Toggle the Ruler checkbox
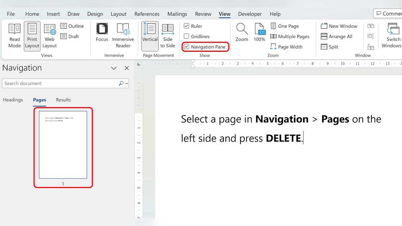This screenshot has width=402, height=226. pos(187,26)
